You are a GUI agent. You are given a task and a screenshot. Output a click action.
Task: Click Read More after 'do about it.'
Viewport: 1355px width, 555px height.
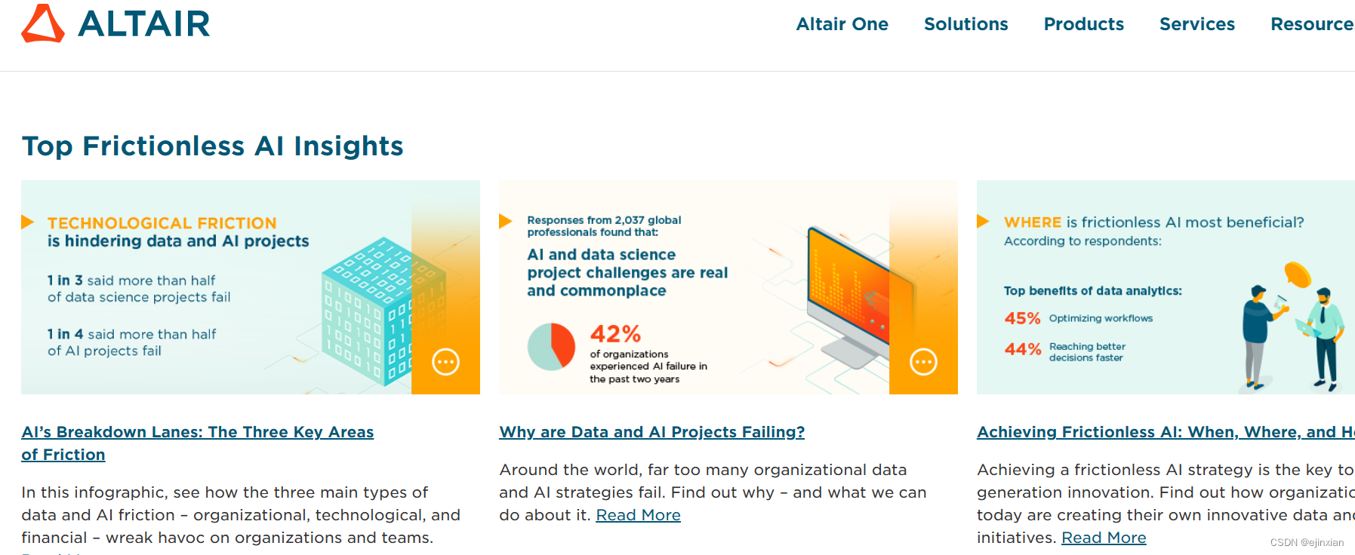pyautogui.click(x=638, y=515)
